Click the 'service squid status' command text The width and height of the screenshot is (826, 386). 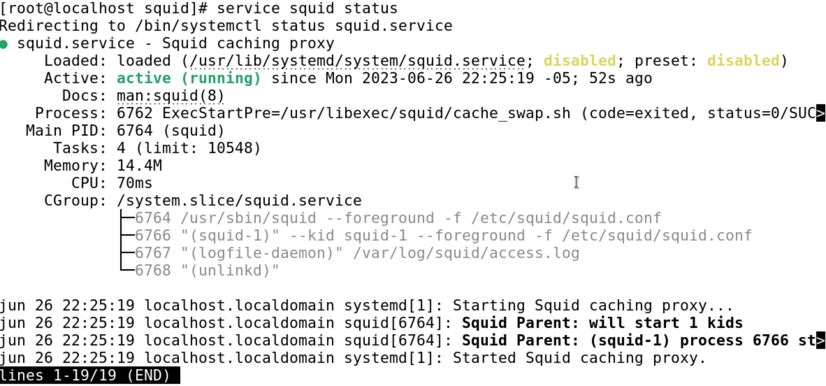click(307, 8)
